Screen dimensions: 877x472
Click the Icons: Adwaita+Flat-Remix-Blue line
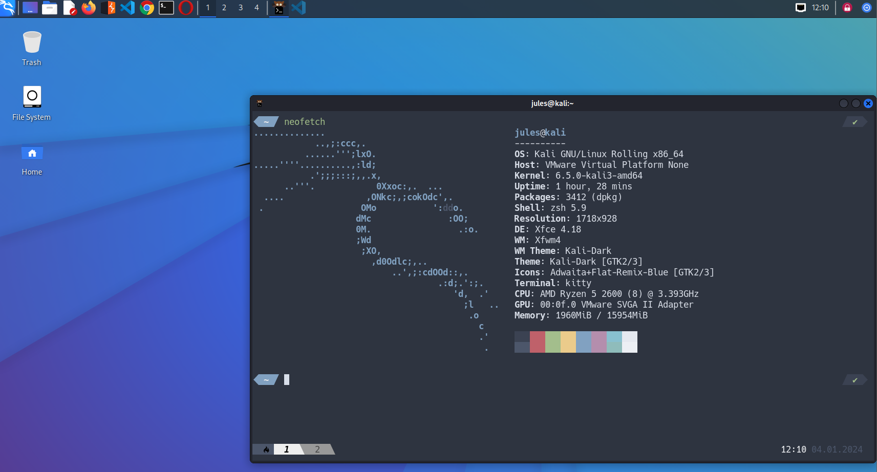click(x=614, y=272)
